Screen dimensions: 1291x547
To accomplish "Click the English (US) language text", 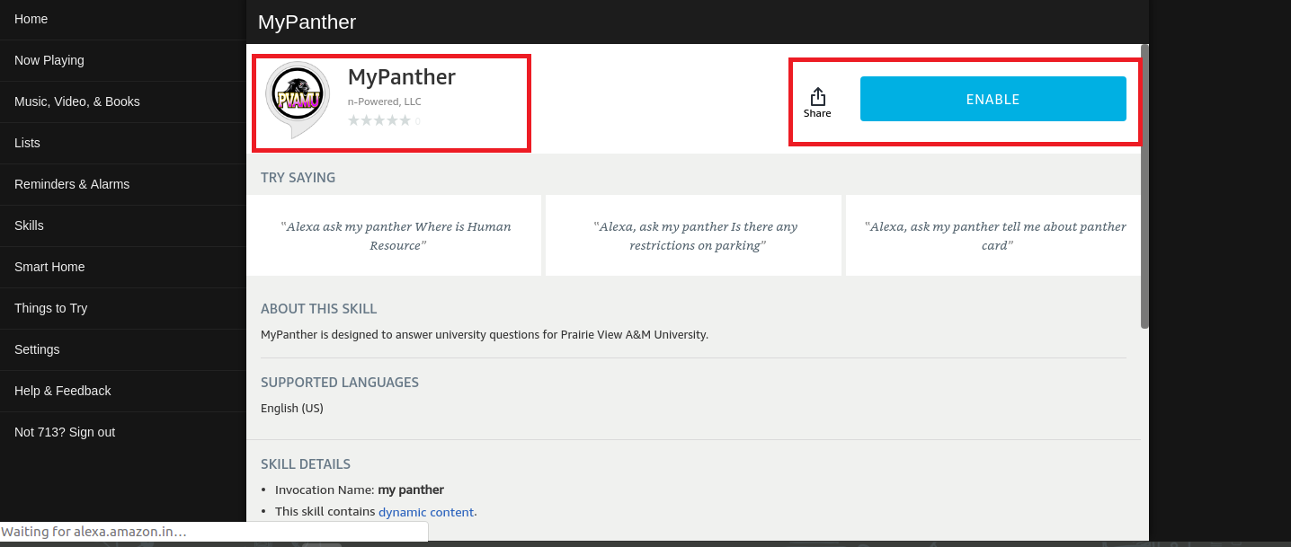I will (292, 408).
